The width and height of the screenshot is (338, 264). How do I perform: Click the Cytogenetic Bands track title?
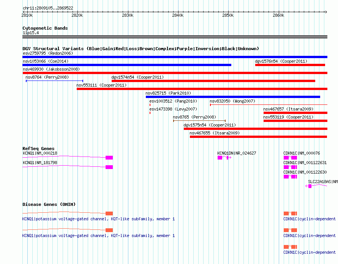[x=45, y=28]
